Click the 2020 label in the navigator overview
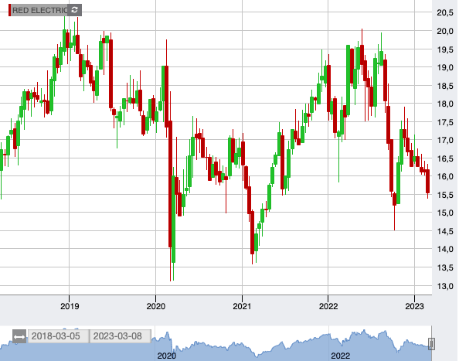This screenshot has width=459, height=361. pos(167,356)
